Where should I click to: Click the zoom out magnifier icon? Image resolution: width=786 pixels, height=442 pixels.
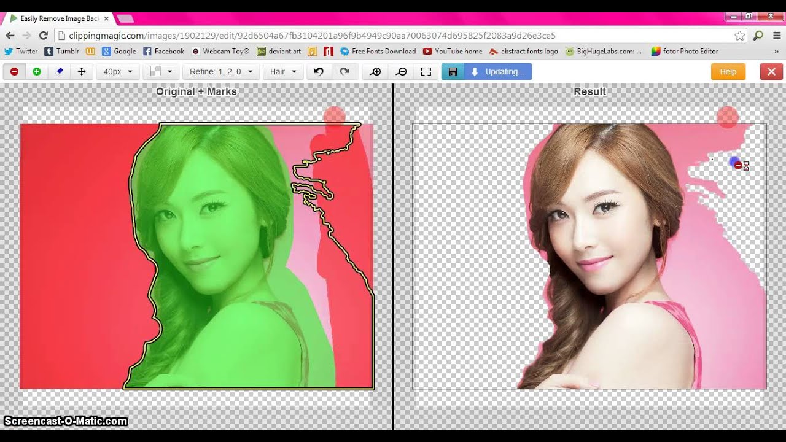401,72
